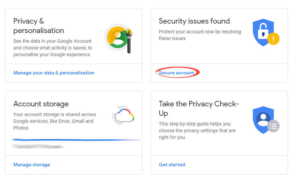Click the Security issues found heading

[194, 21]
